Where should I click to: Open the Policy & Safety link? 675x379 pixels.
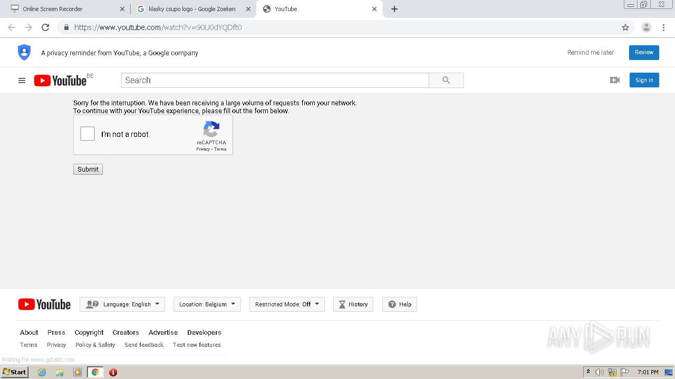pos(95,345)
